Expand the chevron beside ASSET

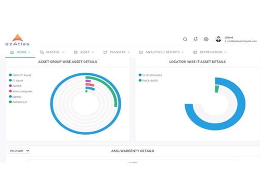[93, 52]
